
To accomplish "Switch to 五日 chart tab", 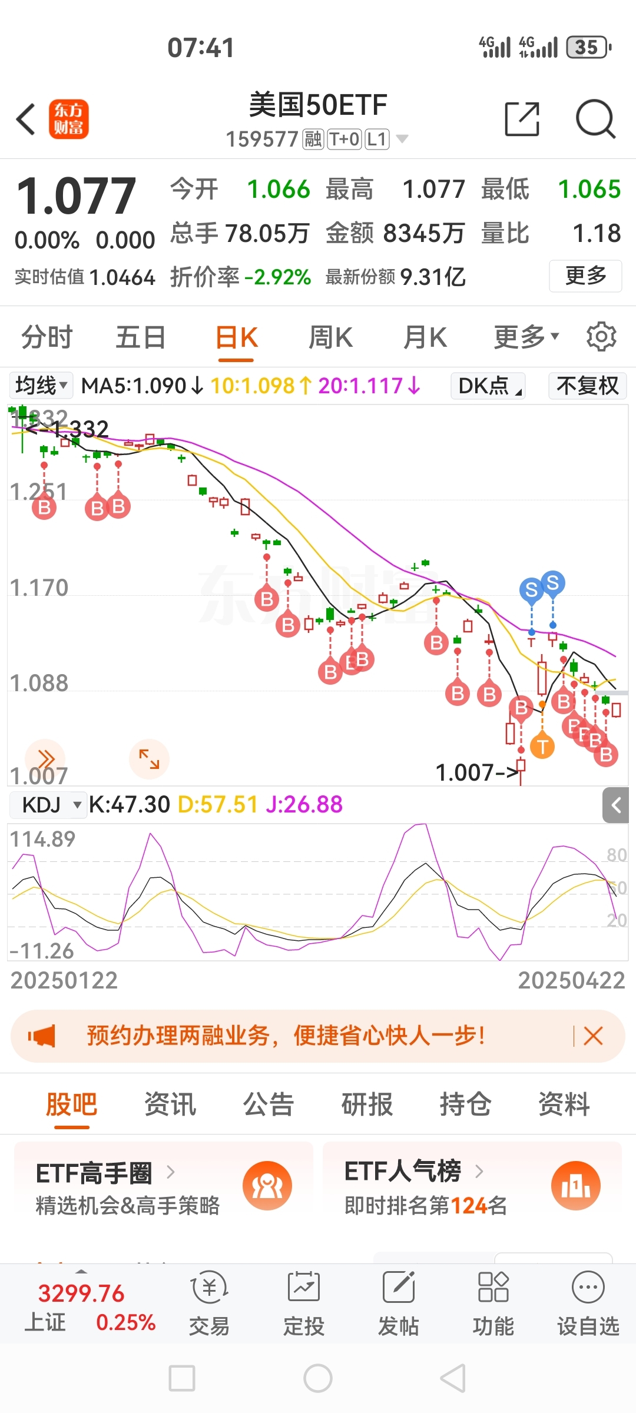I will [x=140, y=337].
